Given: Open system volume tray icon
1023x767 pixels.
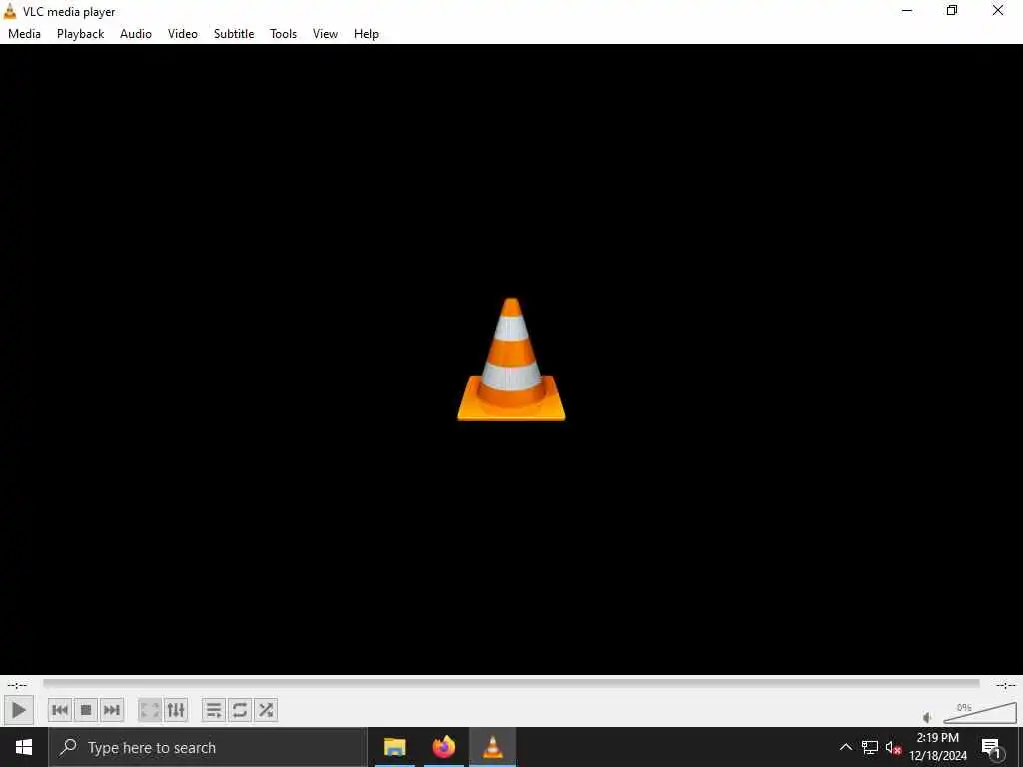Looking at the screenshot, I should click(893, 747).
